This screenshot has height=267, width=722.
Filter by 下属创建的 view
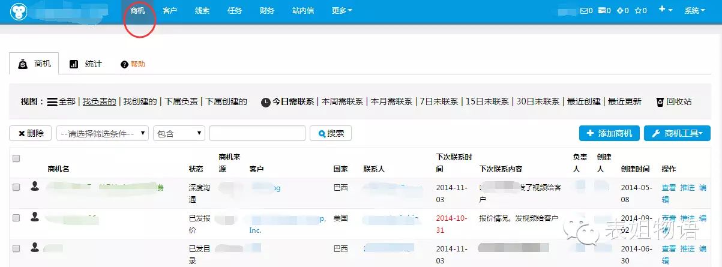(x=226, y=101)
